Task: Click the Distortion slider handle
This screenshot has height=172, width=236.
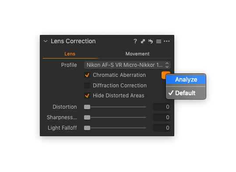Action: tap(87, 107)
